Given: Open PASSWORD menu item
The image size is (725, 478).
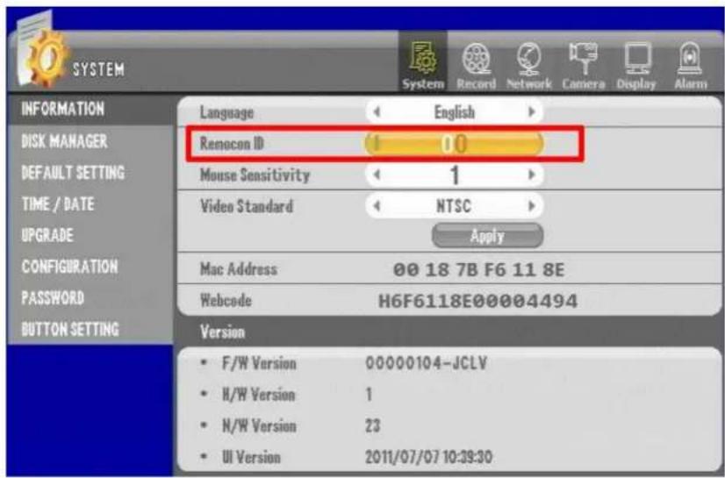Looking at the screenshot, I should click(x=53, y=298).
